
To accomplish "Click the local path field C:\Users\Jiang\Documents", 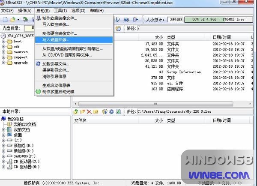I will 195,112.
